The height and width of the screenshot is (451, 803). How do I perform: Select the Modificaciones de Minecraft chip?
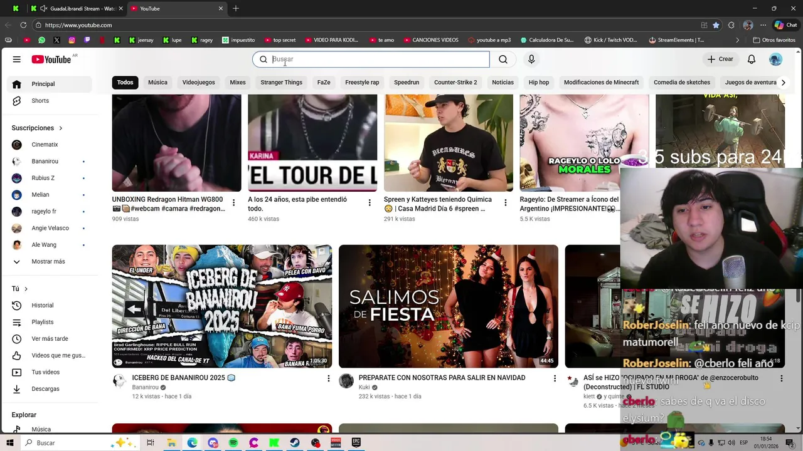[601, 82]
